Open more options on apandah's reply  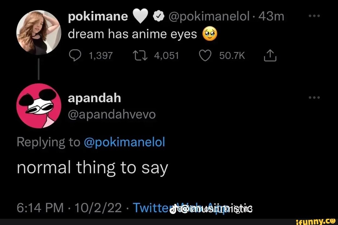pos(314,97)
